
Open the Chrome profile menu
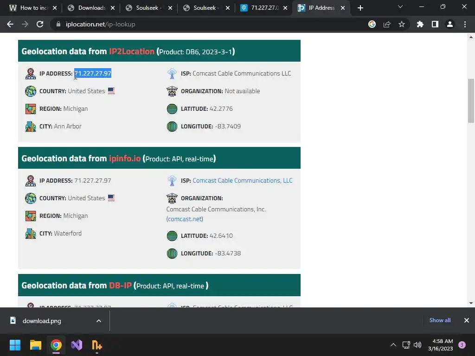[x=450, y=24]
